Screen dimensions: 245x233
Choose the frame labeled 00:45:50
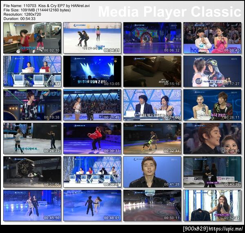(x=32, y=206)
